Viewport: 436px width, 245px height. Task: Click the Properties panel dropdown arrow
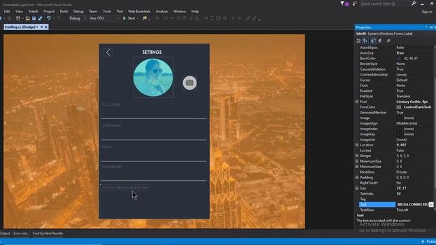point(426,27)
